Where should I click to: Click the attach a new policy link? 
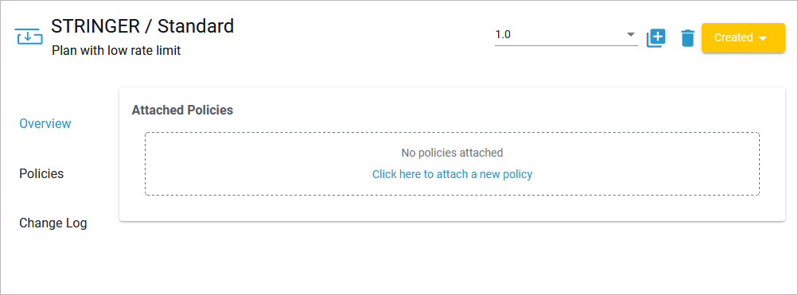coord(452,174)
